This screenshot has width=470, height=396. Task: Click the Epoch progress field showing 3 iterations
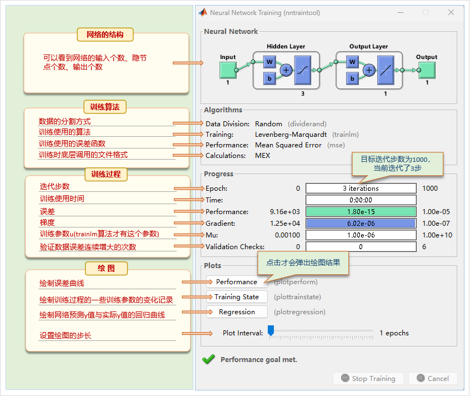click(x=360, y=188)
